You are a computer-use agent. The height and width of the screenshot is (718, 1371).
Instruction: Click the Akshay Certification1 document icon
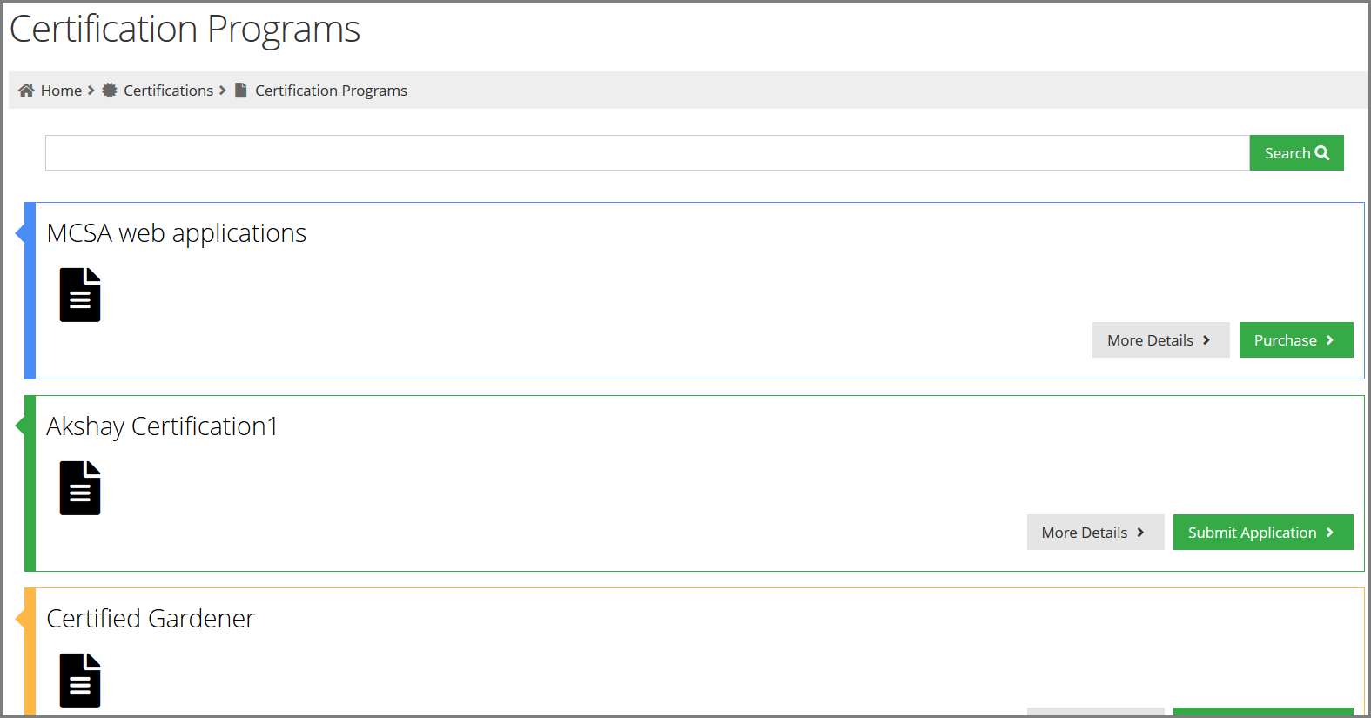coord(80,488)
